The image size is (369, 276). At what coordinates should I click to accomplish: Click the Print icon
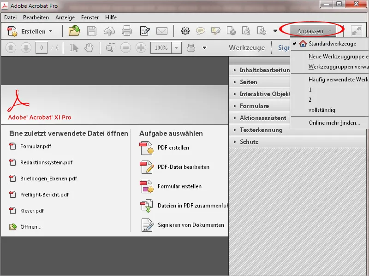click(127, 31)
